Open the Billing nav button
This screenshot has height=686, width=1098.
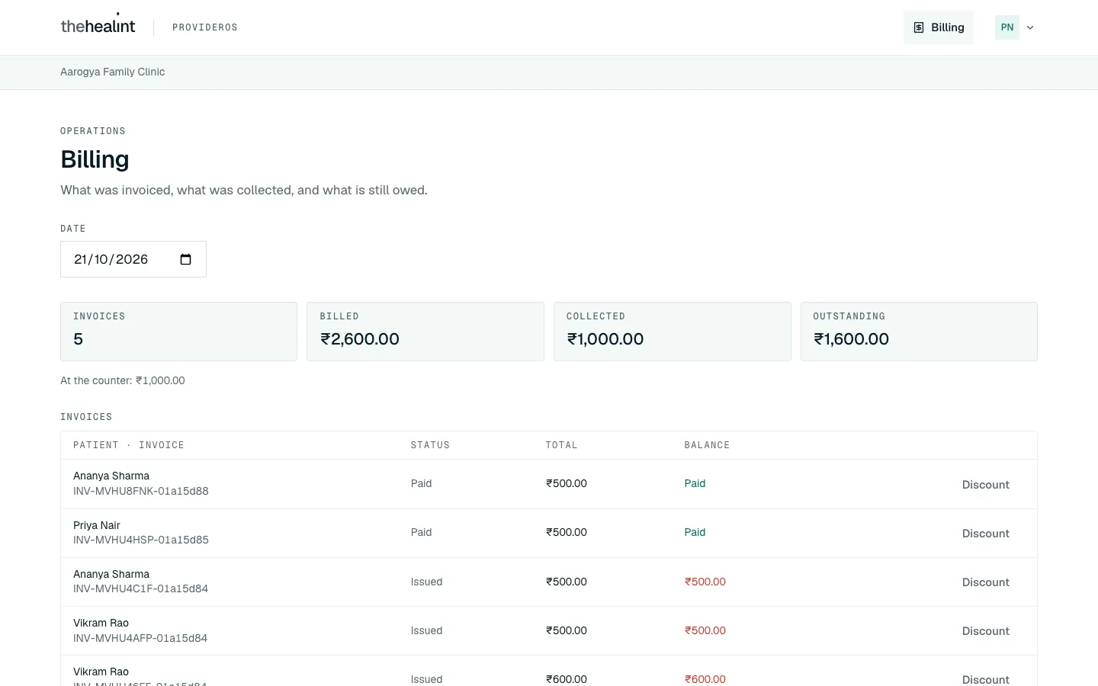[x=939, y=27]
